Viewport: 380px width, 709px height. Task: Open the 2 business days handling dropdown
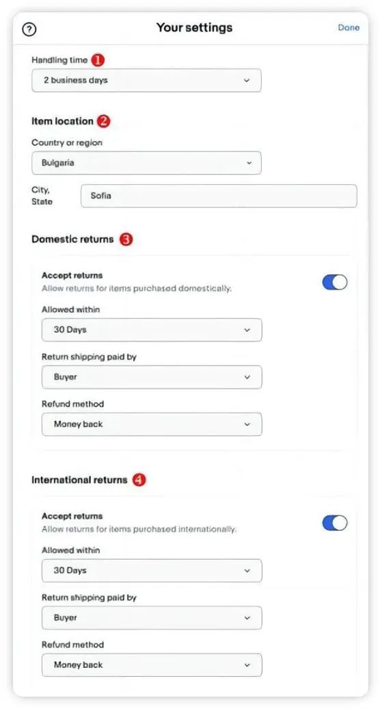point(146,81)
